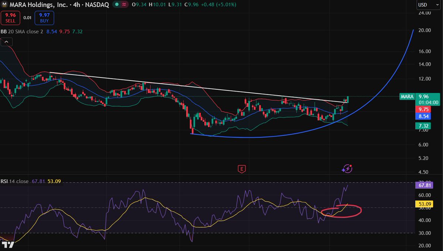Click the 9.97 BUY button
Viewport: 443px width, 251px height.
pyautogui.click(x=44, y=18)
